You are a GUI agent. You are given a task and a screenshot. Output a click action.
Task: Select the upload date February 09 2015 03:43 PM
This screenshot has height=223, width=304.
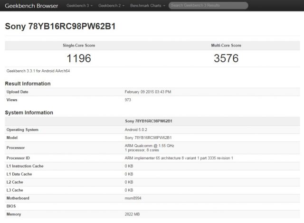tap(148, 92)
